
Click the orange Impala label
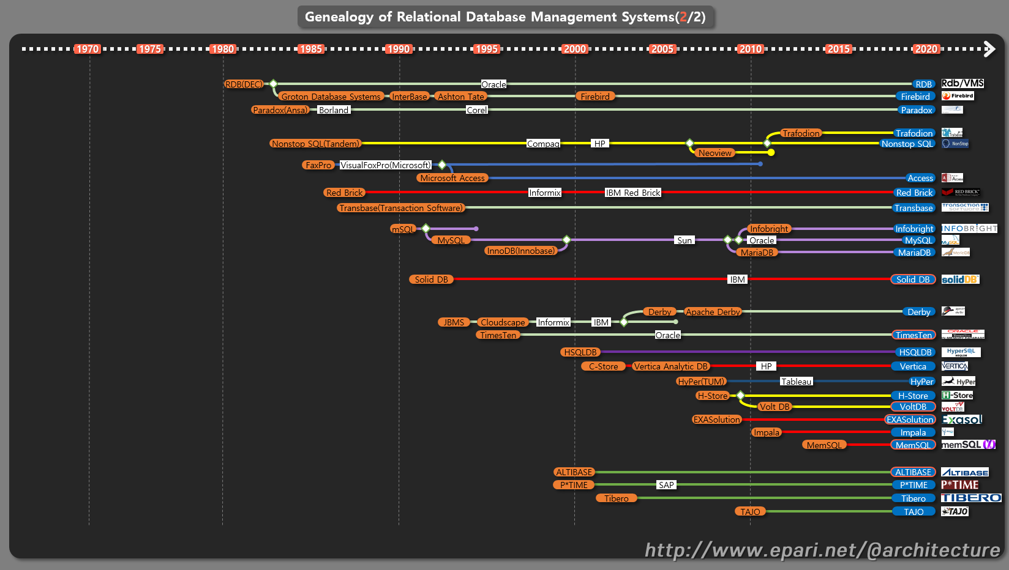[x=767, y=432]
